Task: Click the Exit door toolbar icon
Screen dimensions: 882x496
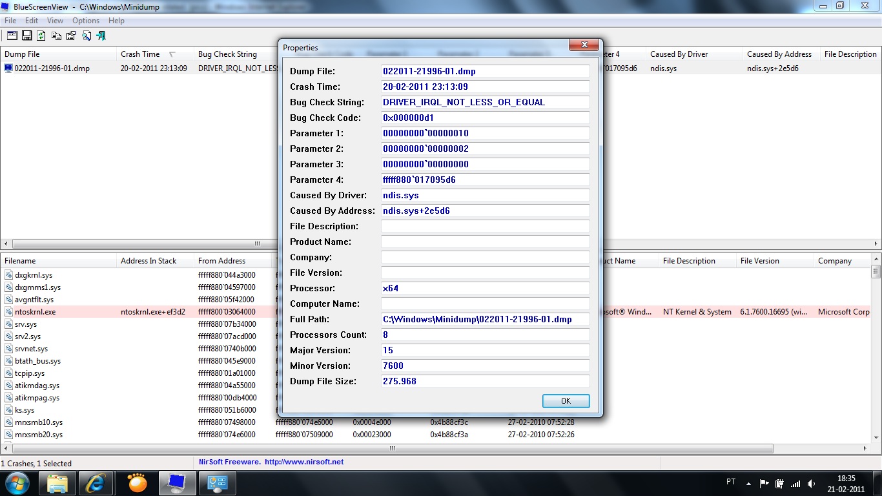Action: point(101,36)
